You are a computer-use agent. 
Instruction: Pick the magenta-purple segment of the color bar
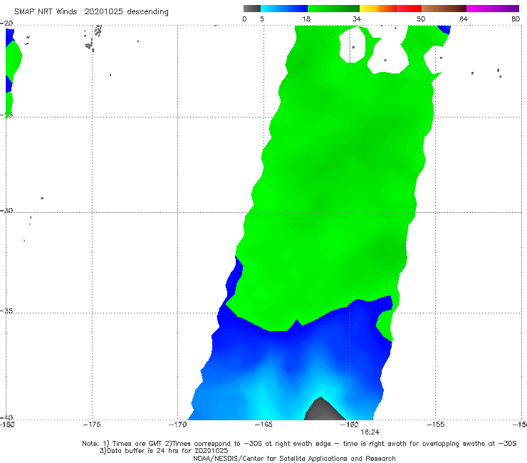click(x=493, y=9)
